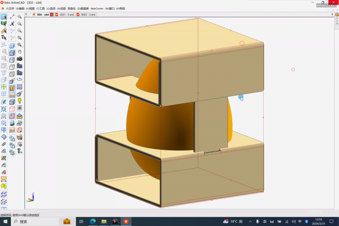Image resolution: width=339 pixels, height=226 pixels.
Task: Click the light bulb lighting icon
Action: (20, 101)
